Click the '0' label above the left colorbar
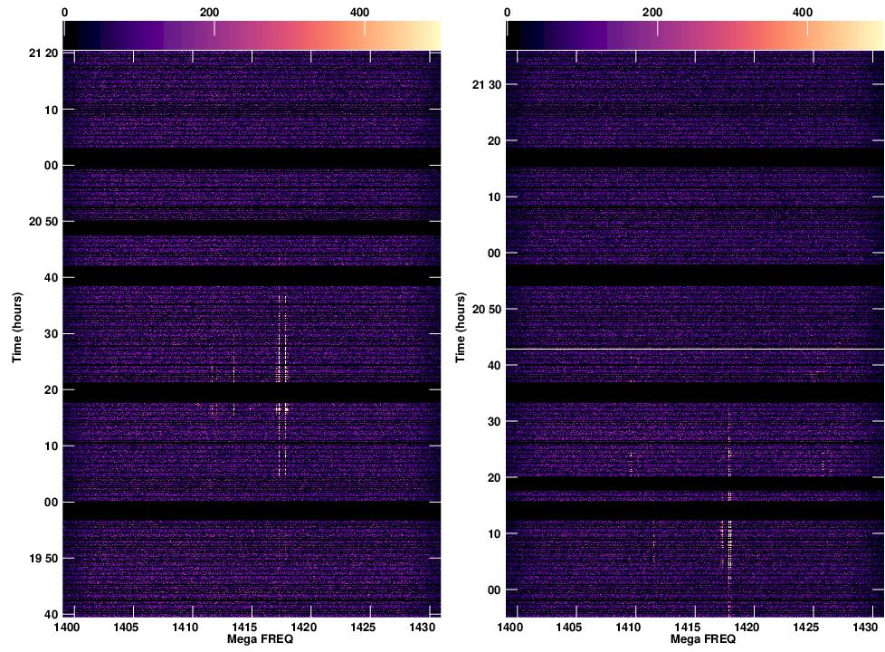This screenshot has width=885, height=652. point(65,13)
